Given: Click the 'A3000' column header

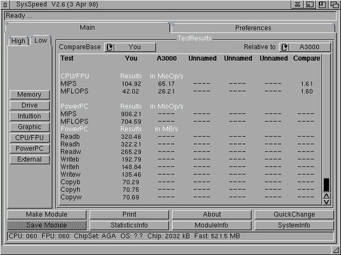Looking at the screenshot, I should 167,59.
